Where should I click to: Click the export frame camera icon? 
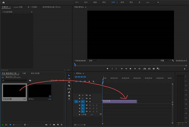point(153,69)
